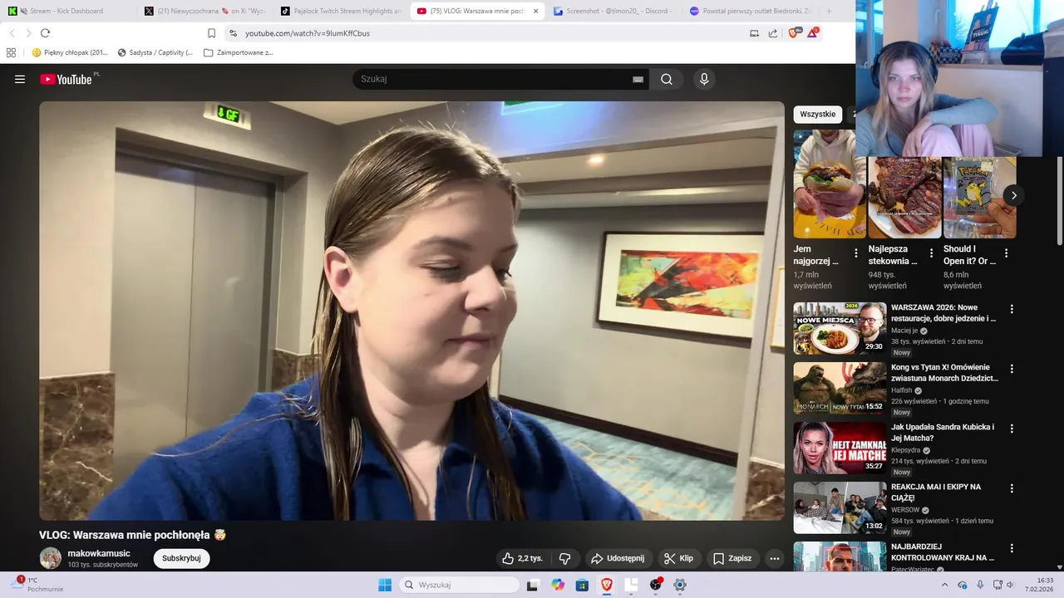Switch to the Biedronka outlet tab
Viewport: 1064px width, 598px height.
click(750, 11)
